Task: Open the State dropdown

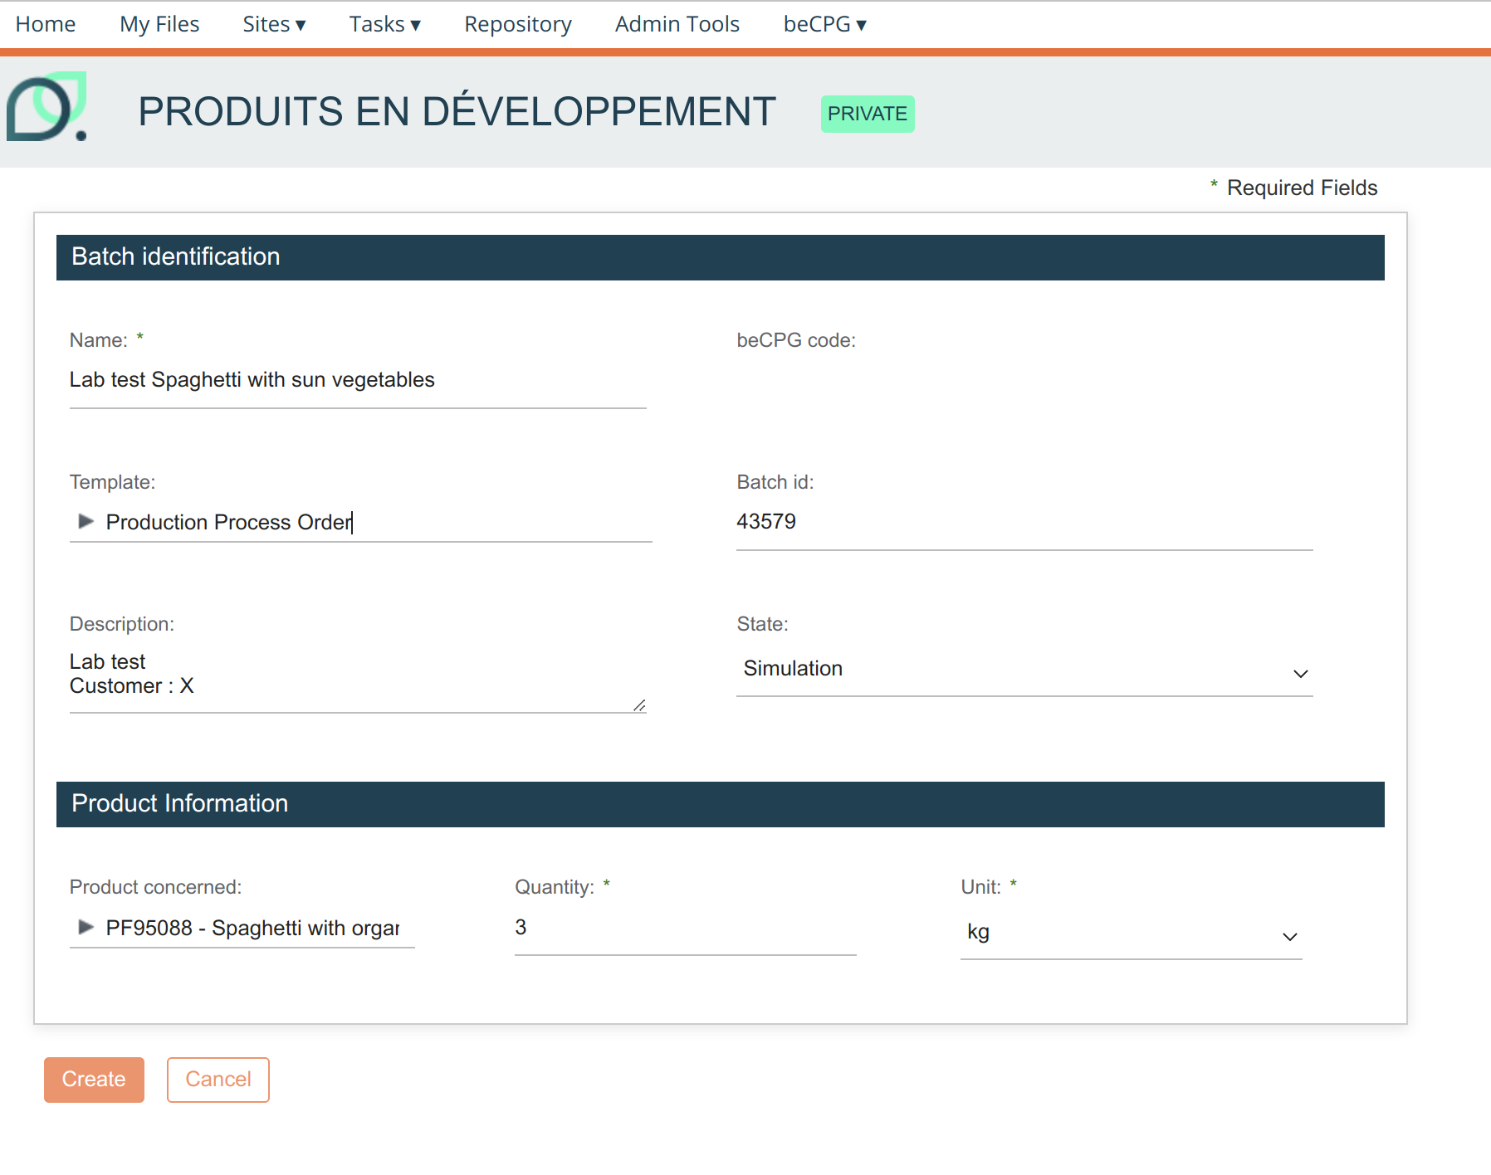Action: click(1024, 670)
